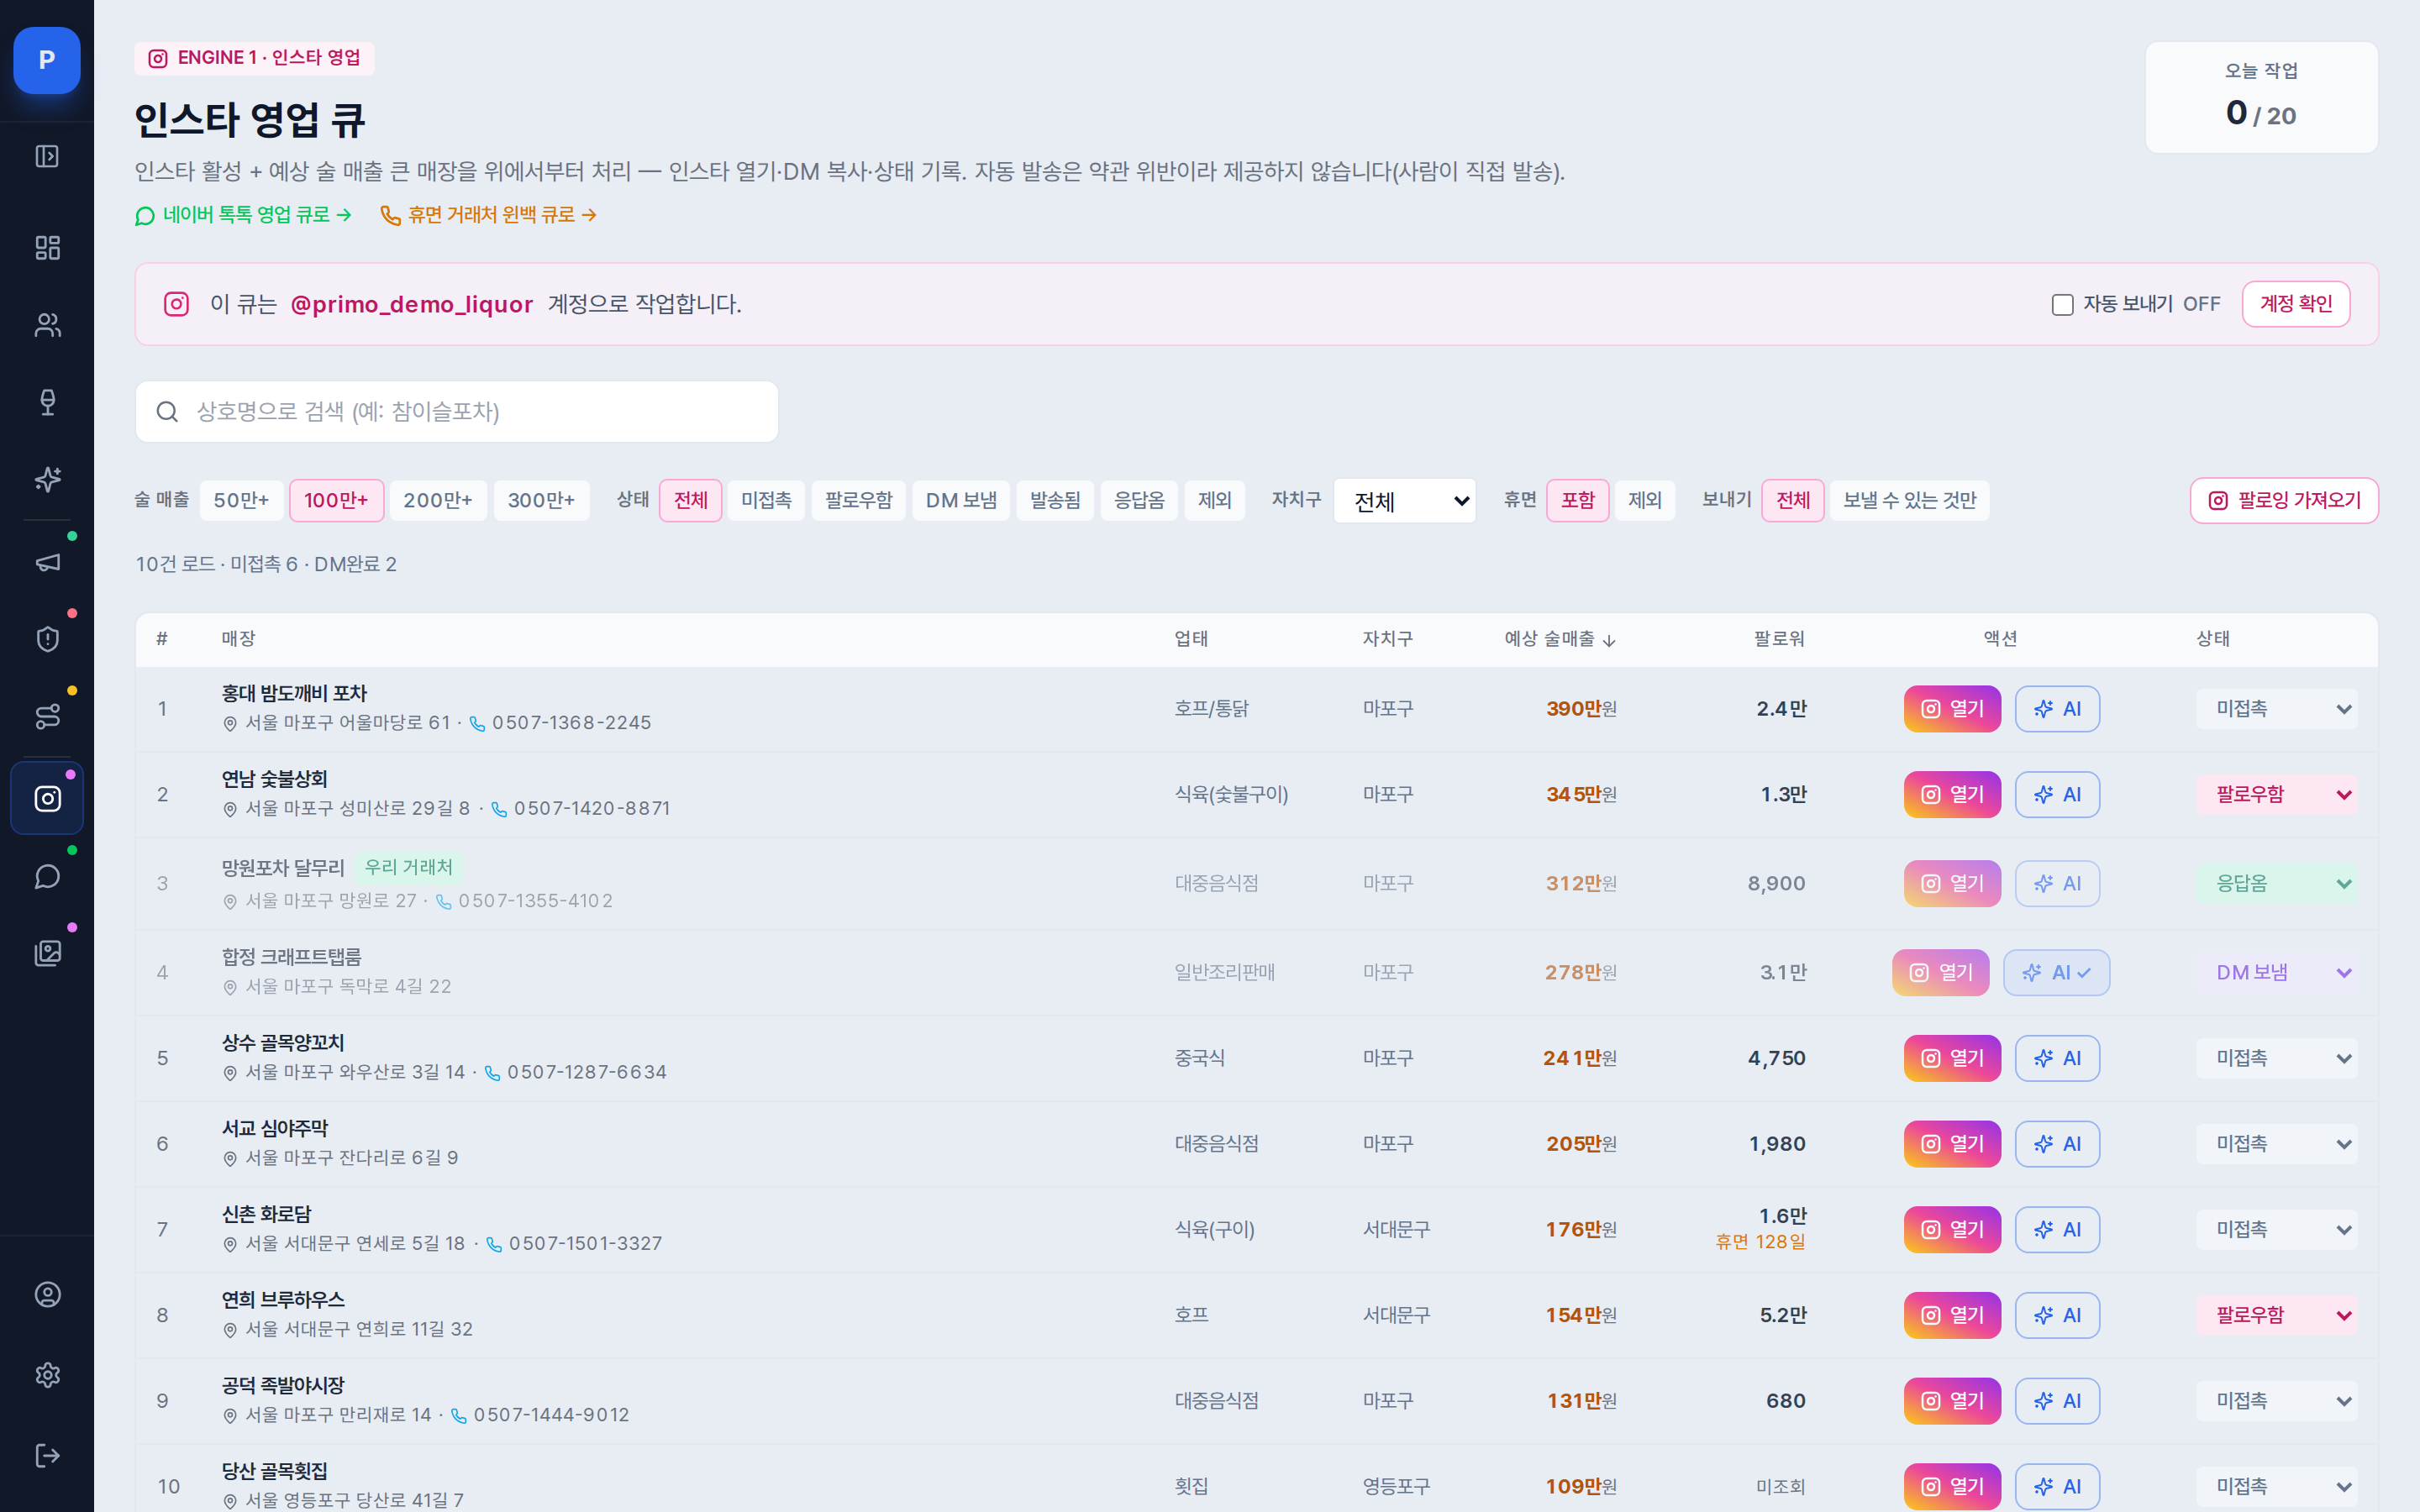Viewport: 2420px width, 1512px height.
Task: Toggle the sidebar panel collapse icon
Action: (47, 156)
